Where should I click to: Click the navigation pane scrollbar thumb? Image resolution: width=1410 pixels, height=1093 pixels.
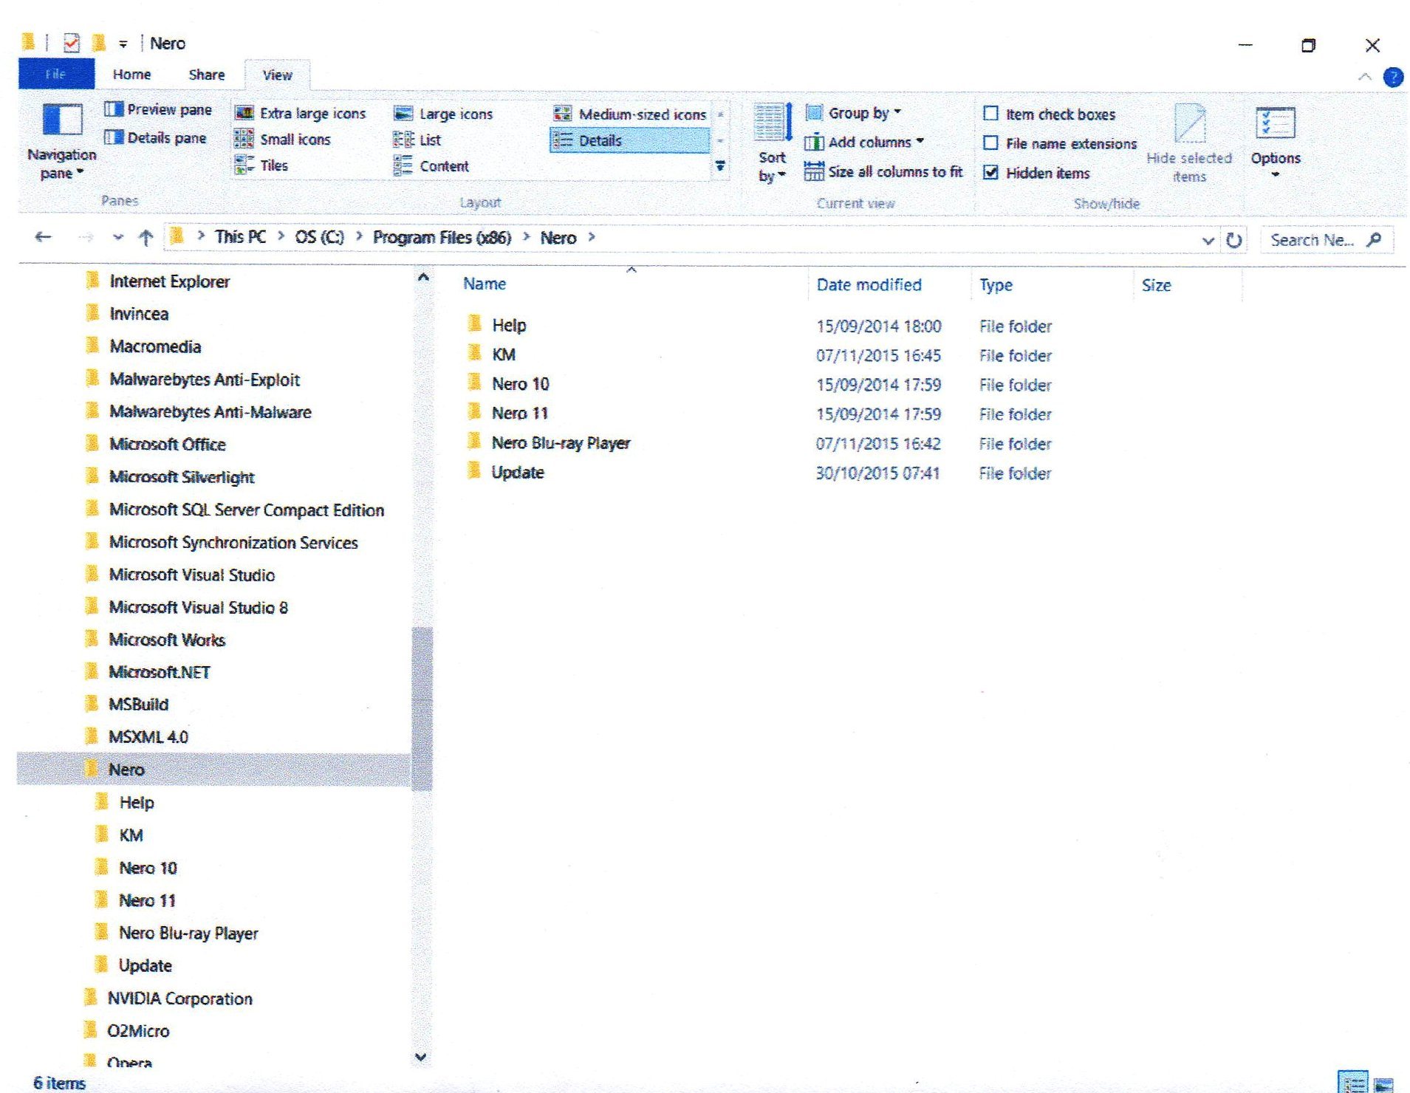pos(422,709)
